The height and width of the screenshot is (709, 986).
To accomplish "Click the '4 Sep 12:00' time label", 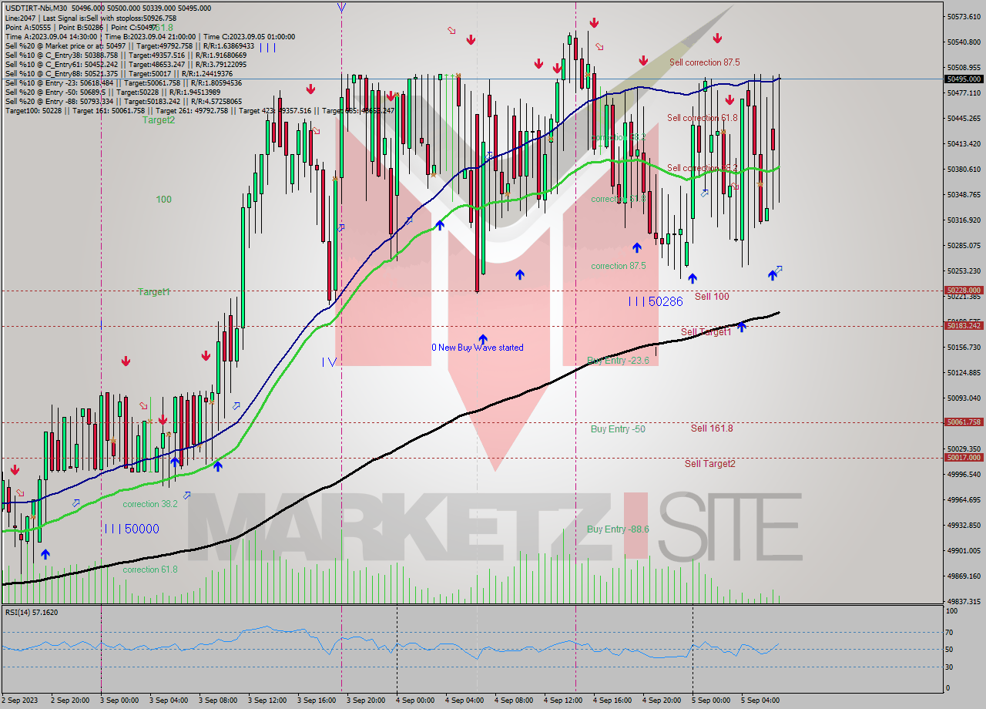I will point(563,701).
